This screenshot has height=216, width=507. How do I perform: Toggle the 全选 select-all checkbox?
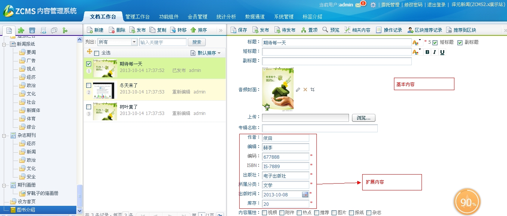point(97,53)
